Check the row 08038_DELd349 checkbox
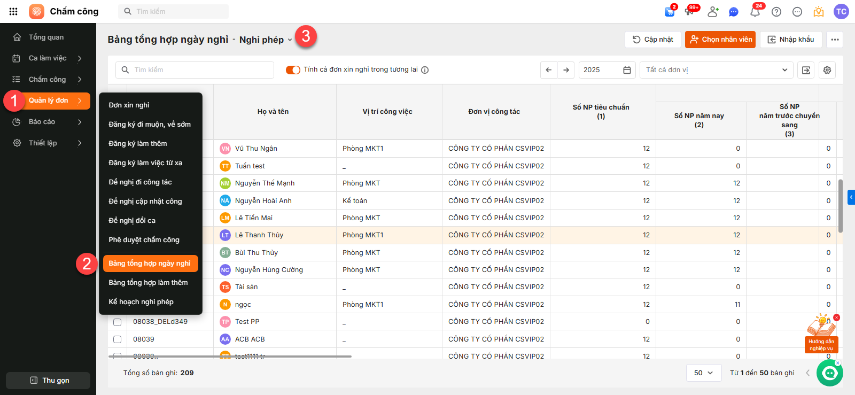 118,322
